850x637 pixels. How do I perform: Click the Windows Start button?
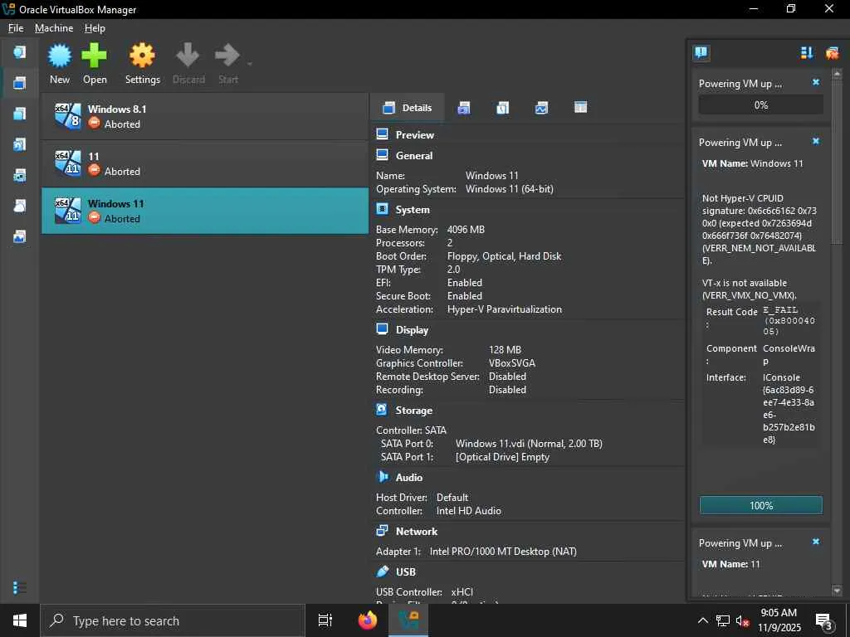coord(20,620)
